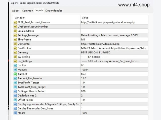This screenshot has width=161, height=120.
Task: Click the double-type icon beside Offset Factor
Action: (15, 100)
